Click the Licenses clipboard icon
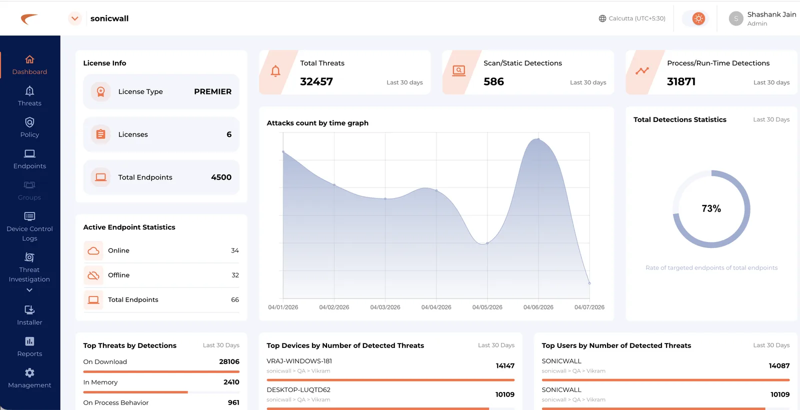This screenshot has width=800, height=410. point(101,134)
